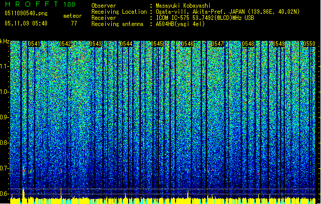The height and width of the screenshot is (204, 321).
Task: Select the 0549 time marker
Action: coord(279,44)
